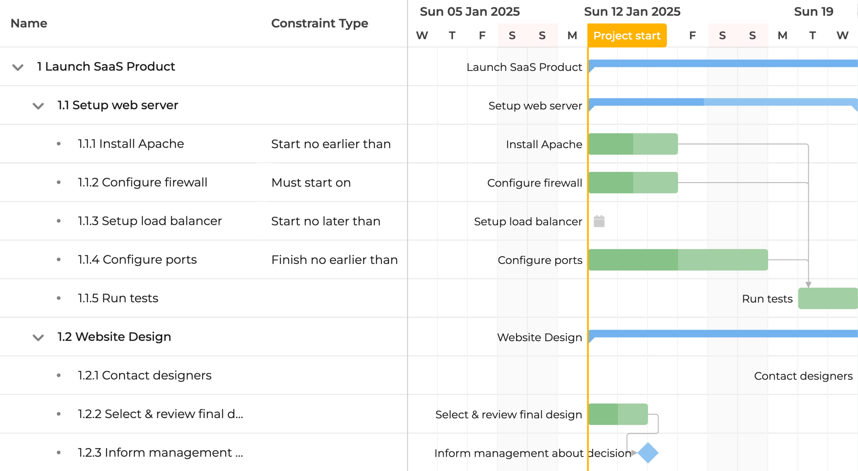Click the Configure ports task bar

click(x=678, y=260)
